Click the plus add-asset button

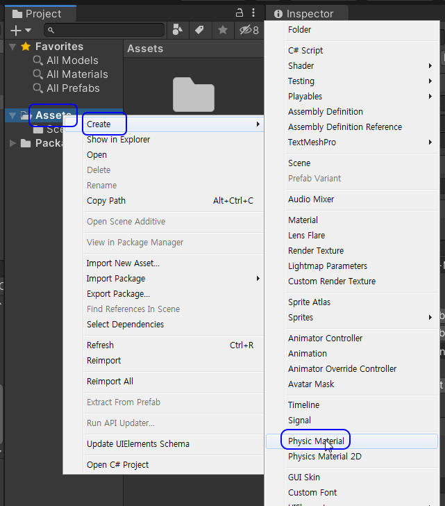pos(16,31)
